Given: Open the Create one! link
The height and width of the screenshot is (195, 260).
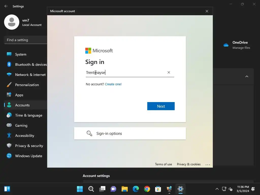Looking at the screenshot, I should click(x=113, y=84).
